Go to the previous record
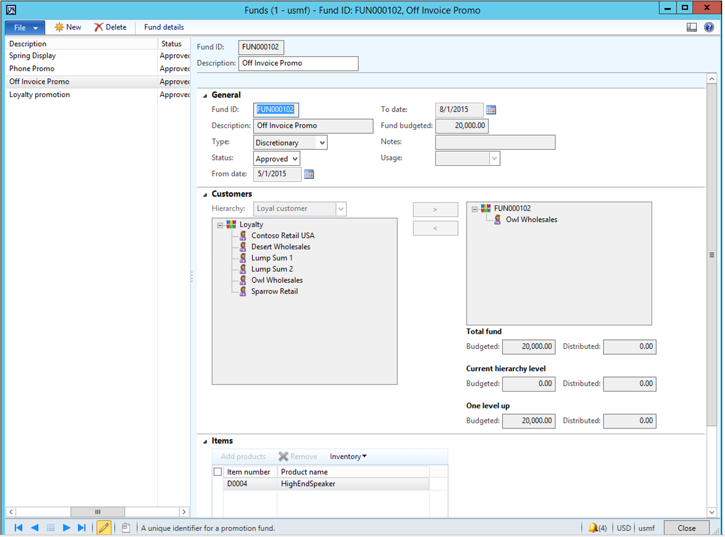The height and width of the screenshot is (537, 725). point(34,527)
